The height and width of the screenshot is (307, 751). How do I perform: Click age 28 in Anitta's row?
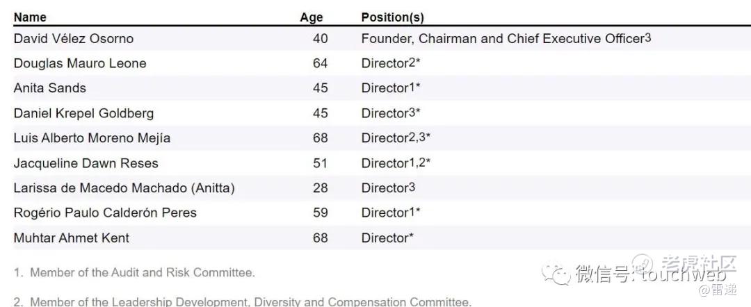click(x=321, y=188)
